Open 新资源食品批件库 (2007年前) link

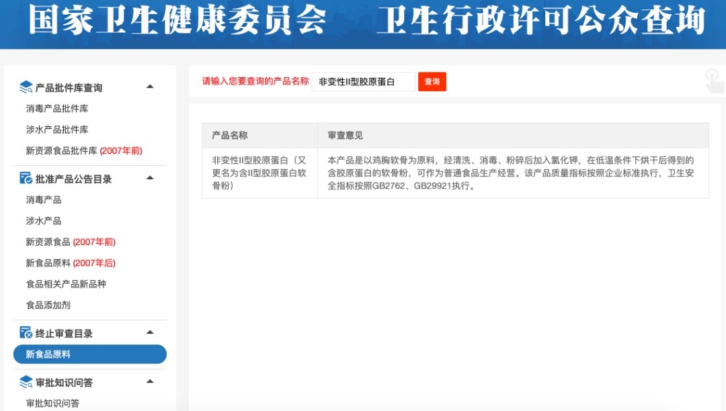(84, 151)
